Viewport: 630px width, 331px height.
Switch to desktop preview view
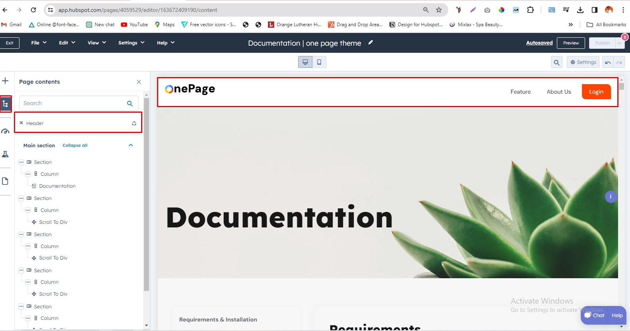click(305, 62)
